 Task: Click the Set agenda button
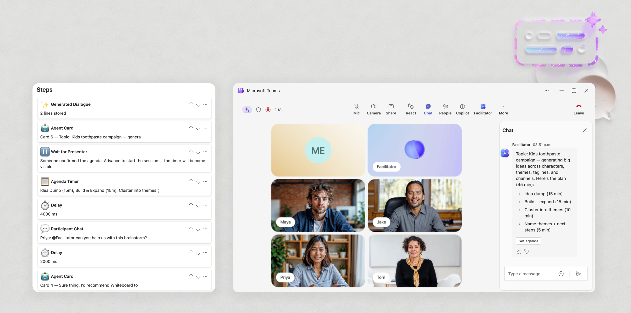tap(528, 241)
